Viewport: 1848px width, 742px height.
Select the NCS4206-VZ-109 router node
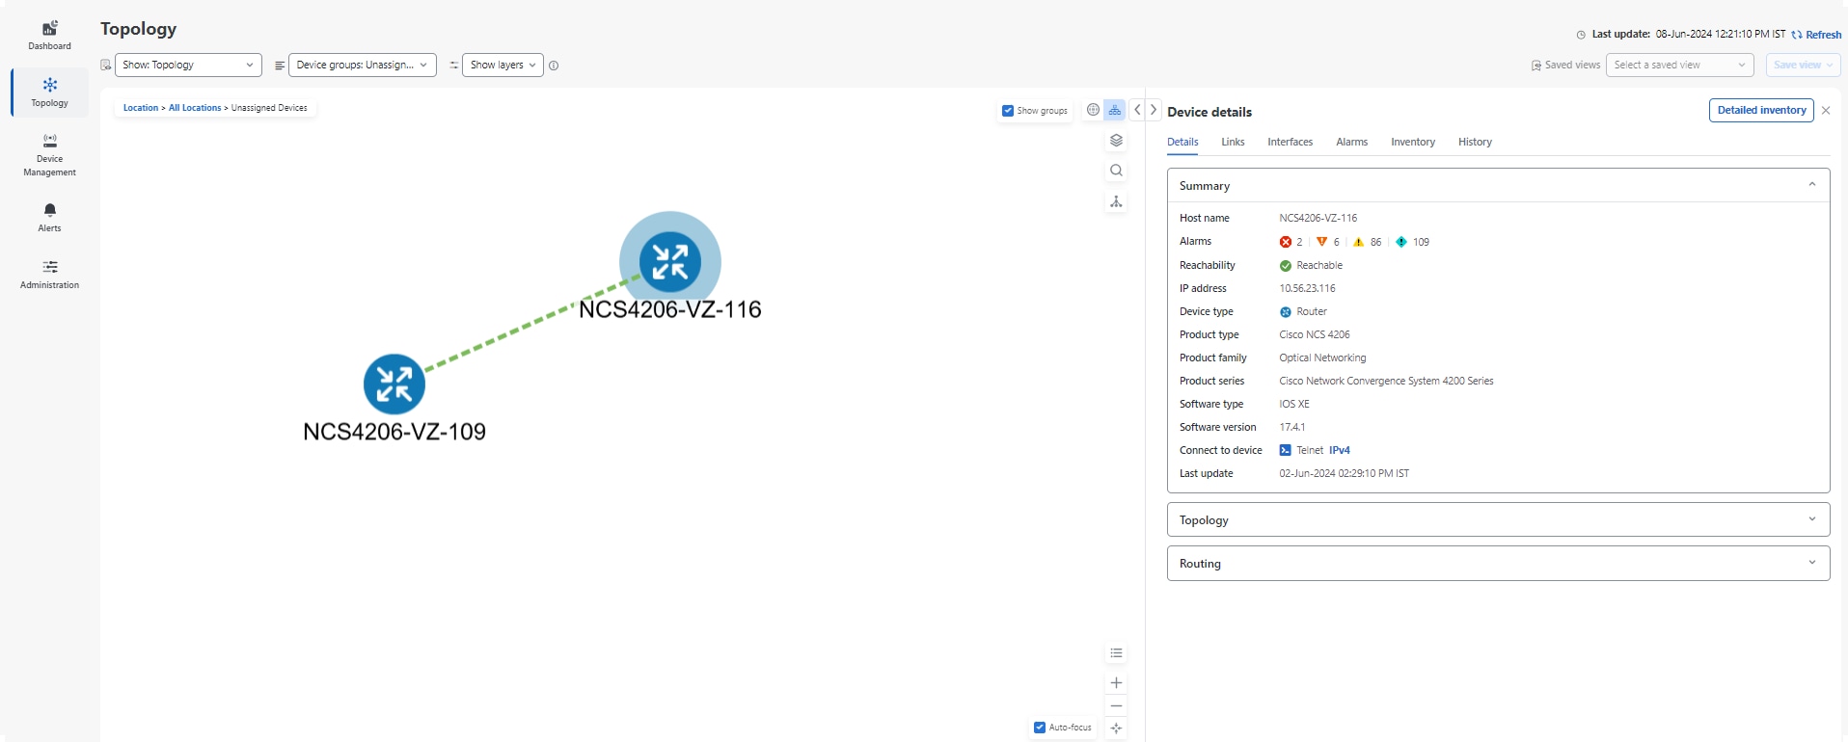coord(394,384)
